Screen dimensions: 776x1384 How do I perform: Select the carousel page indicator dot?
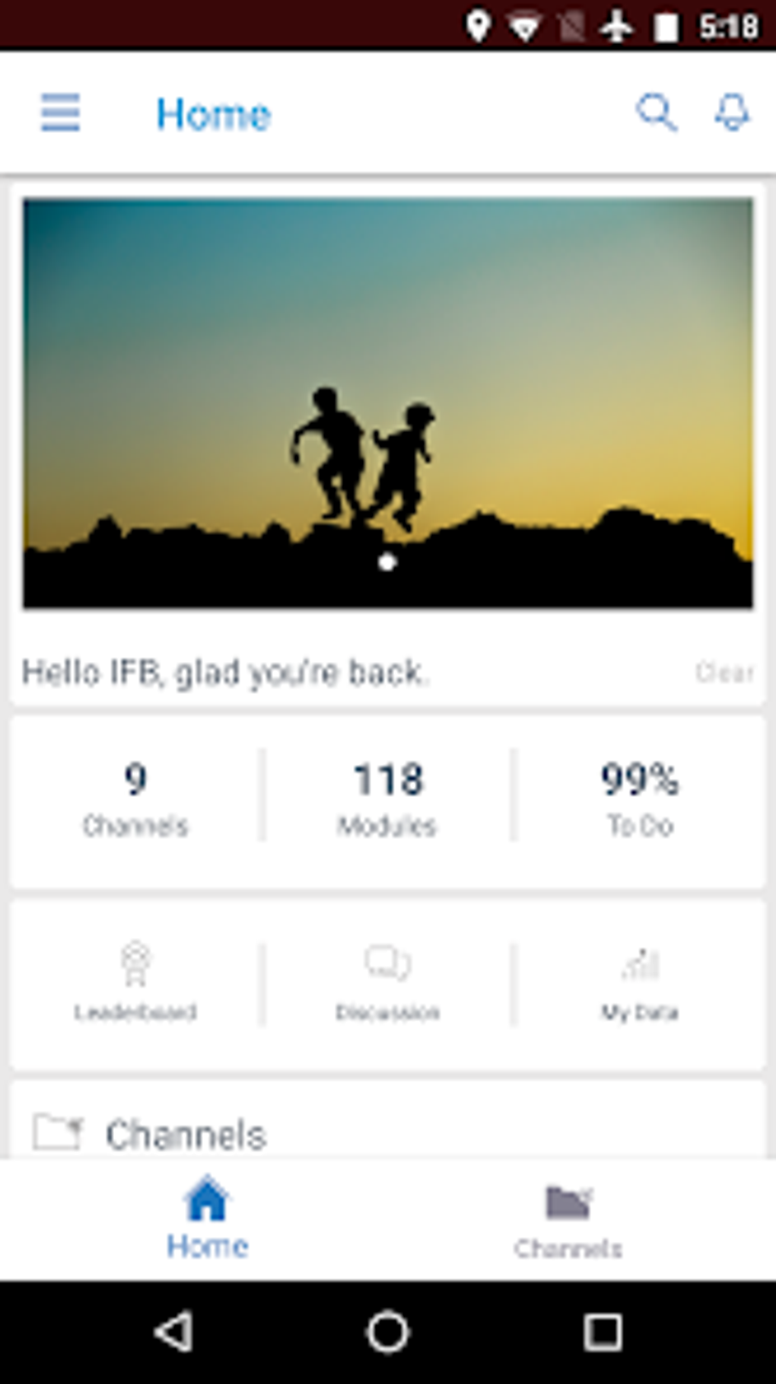coord(387,562)
